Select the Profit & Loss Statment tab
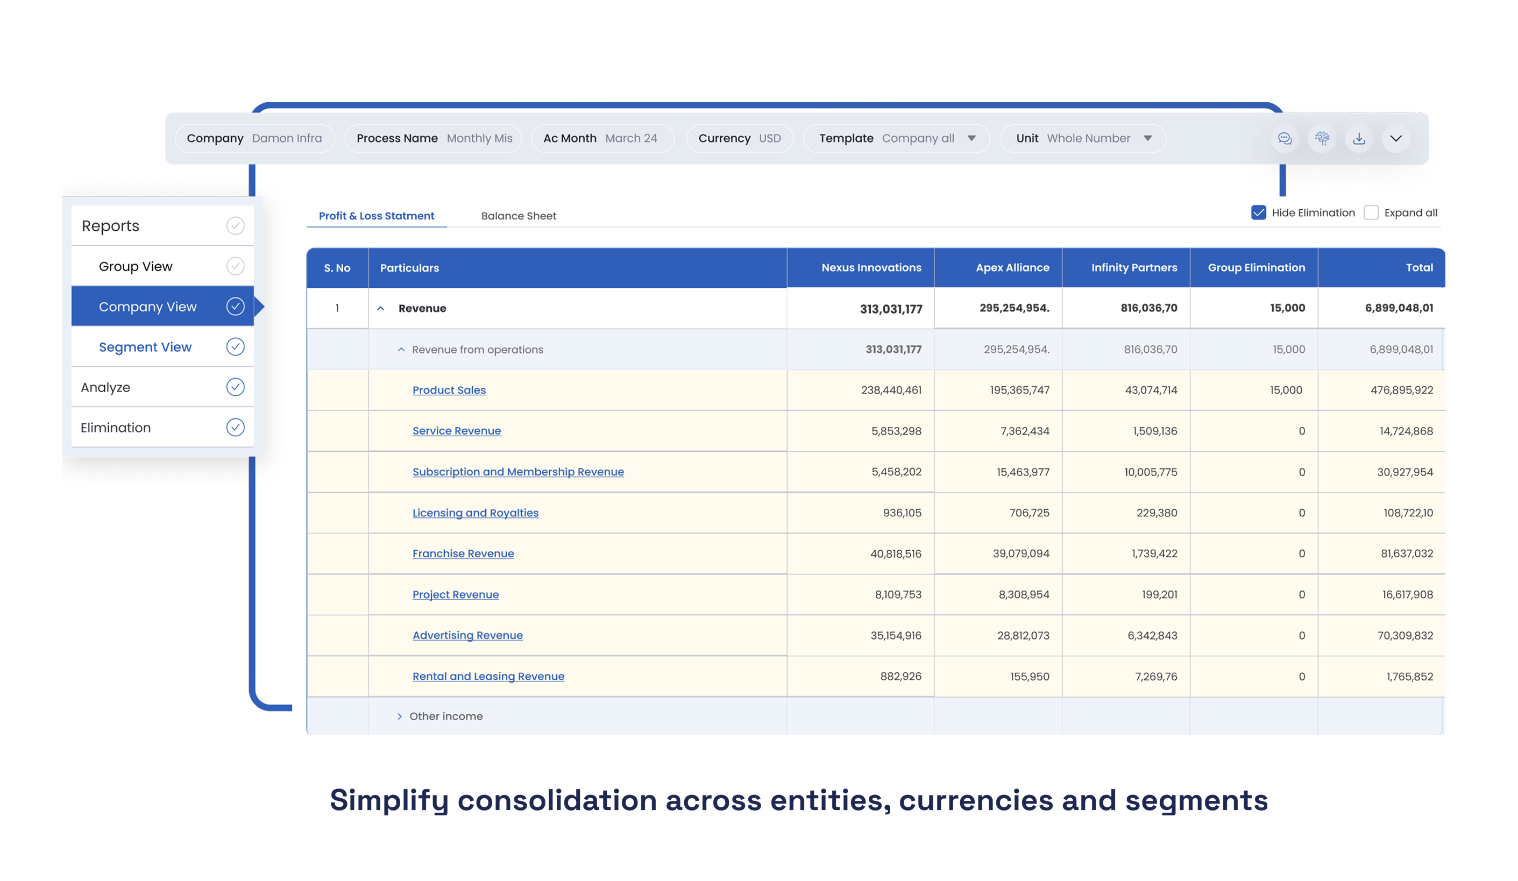Viewport: 1518px width, 881px height. pyautogui.click(x=376, y=216)
